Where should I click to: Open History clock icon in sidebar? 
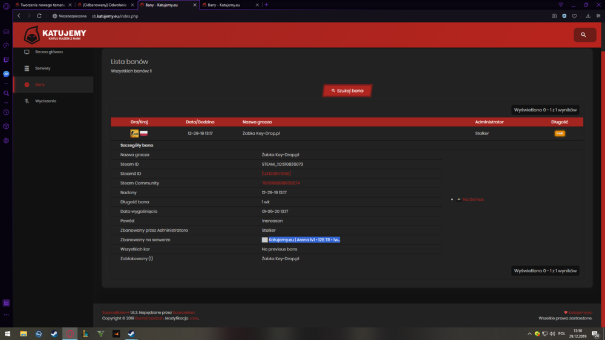[6, 113]
